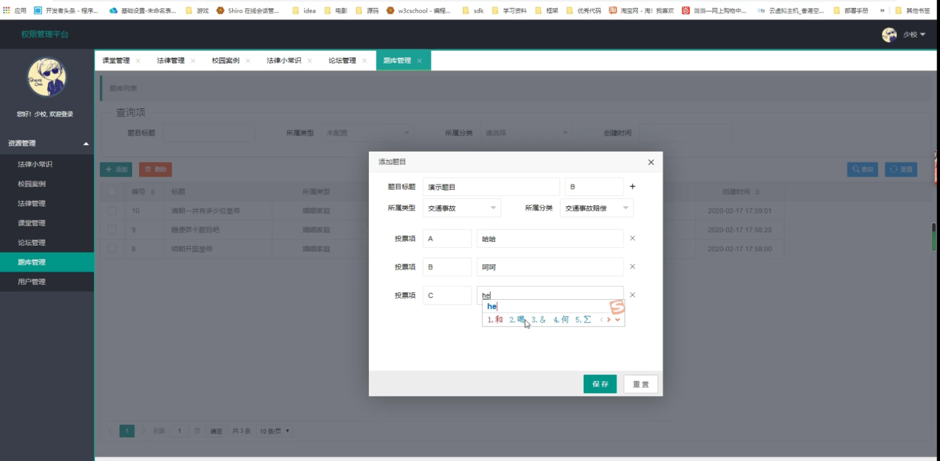Open the w3cschool bookmark

(418, 10)
